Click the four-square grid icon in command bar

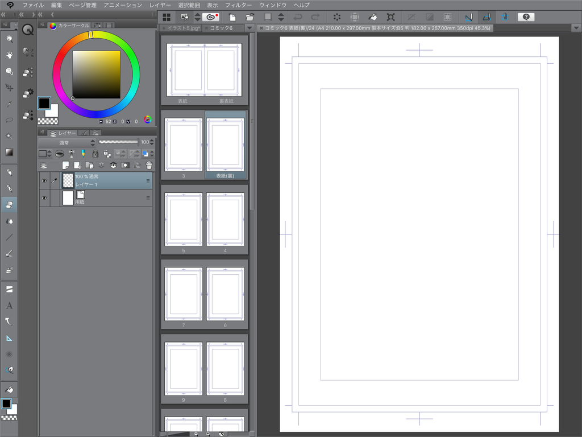coord(167,17)
